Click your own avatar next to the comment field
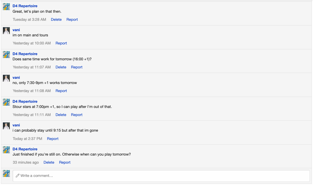313x185 pixels. click(6, 173)
